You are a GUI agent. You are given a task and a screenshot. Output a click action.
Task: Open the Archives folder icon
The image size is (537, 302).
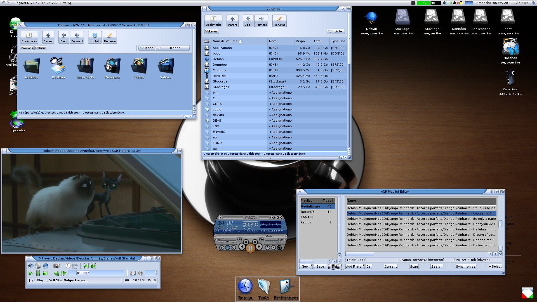tap(31, 69)
